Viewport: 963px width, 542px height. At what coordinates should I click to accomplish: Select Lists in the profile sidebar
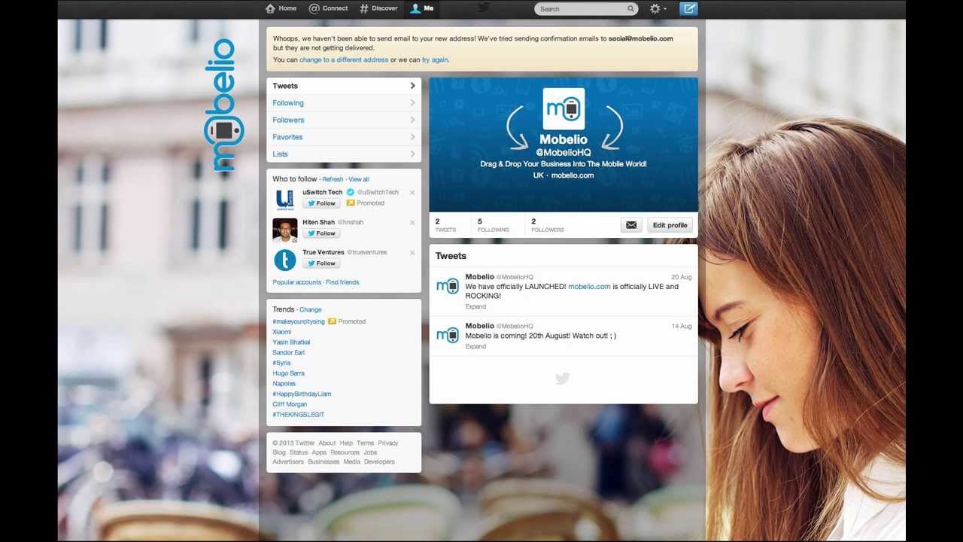click(x=344, y=154)
